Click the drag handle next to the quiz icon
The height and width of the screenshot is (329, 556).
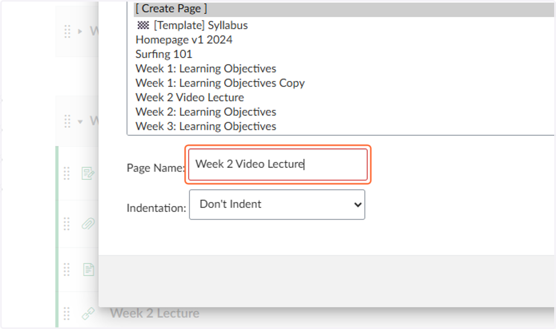click(x=67, y=174)
